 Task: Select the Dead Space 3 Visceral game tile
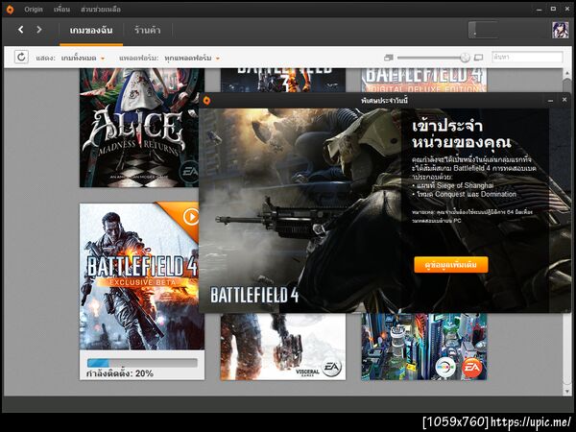pyautogui.click(x=283, y=347)
